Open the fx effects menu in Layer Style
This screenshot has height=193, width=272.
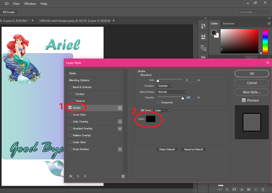pyautogui.click(x=71, y=176)
